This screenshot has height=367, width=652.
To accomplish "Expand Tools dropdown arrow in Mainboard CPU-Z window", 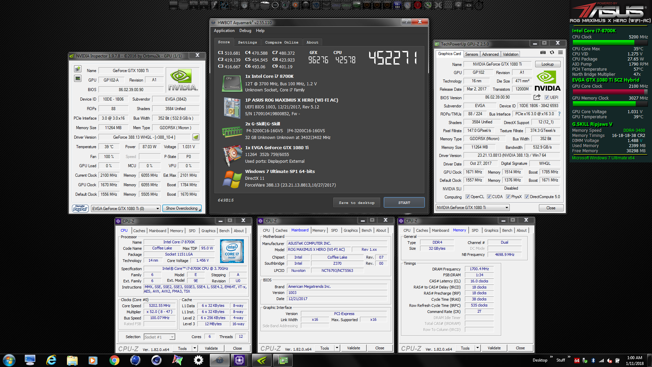I will (x=337, y=348).
